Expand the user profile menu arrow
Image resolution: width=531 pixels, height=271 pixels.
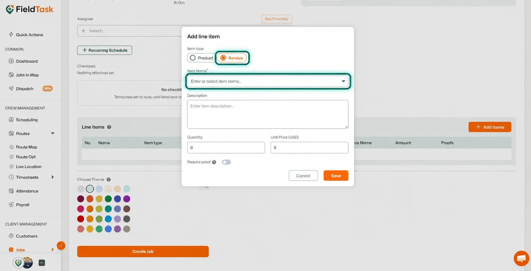pos(42,263)
